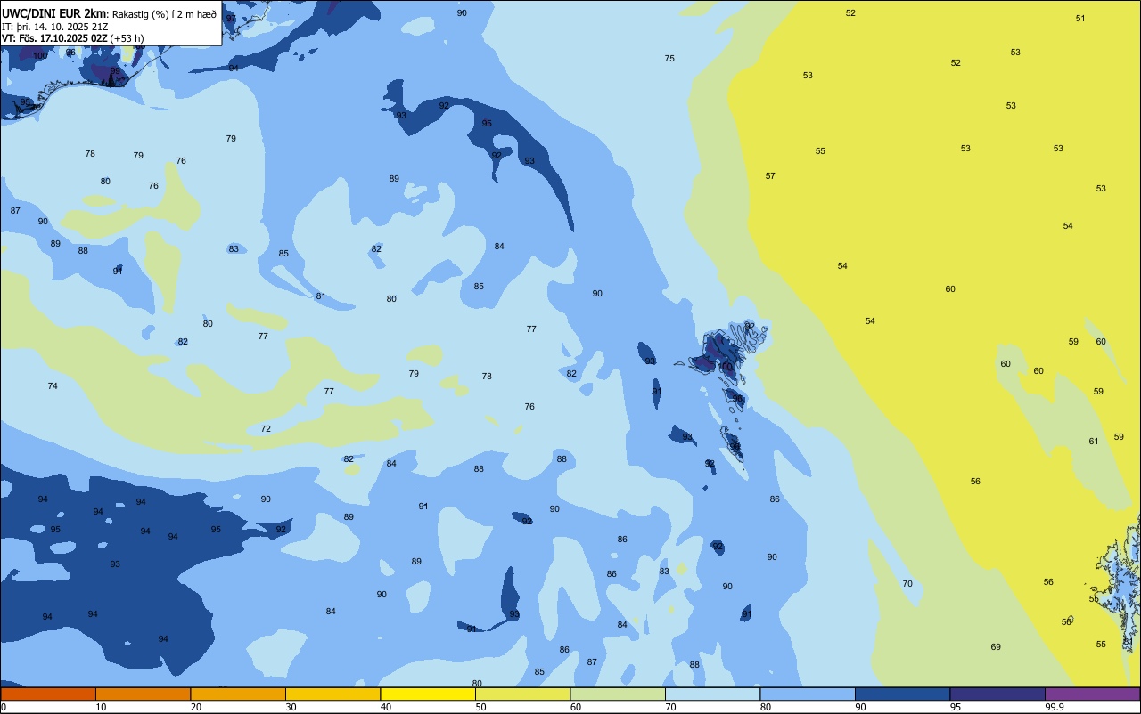Select the humidity value 69 on the map
The image size is (1141, 714).
(996, 647)
